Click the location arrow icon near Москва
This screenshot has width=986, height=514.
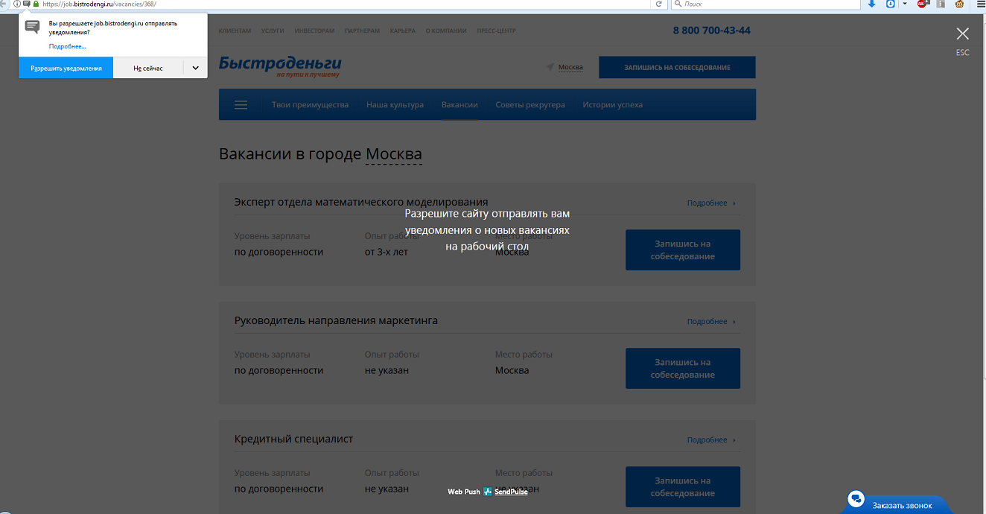coord(550,67)
